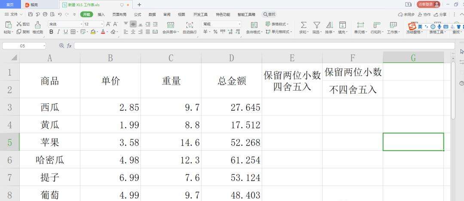Click the Print icon in quick access toolbar
Screen dimensions: 464x201
point(45,14)
